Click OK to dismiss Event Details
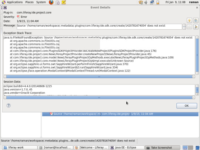This screenshot has width=200, height=150. pyautogui.click(x=187, y=106)
